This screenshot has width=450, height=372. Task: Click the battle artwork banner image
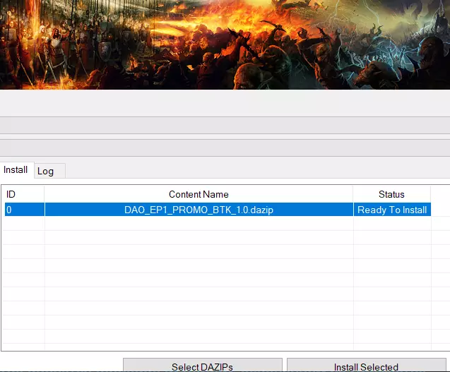pos(225,44)
